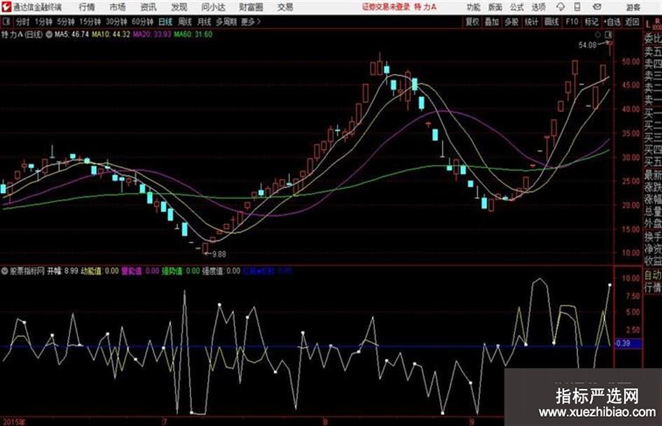662x426 pixels.
Task: Open the mail envelope icon
Action: tap(597, 7)
